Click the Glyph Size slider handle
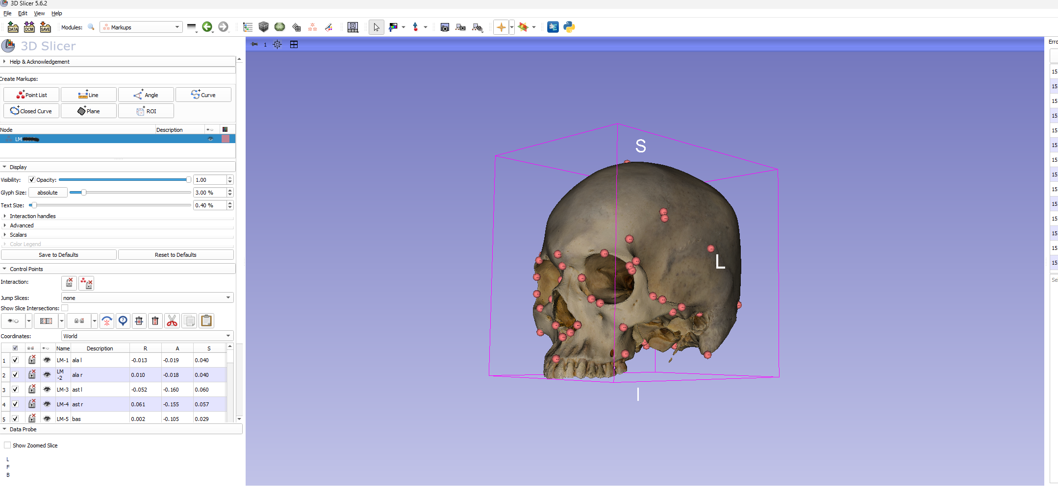The height and width of the screenshot is (494, 1058). point(84,193)
